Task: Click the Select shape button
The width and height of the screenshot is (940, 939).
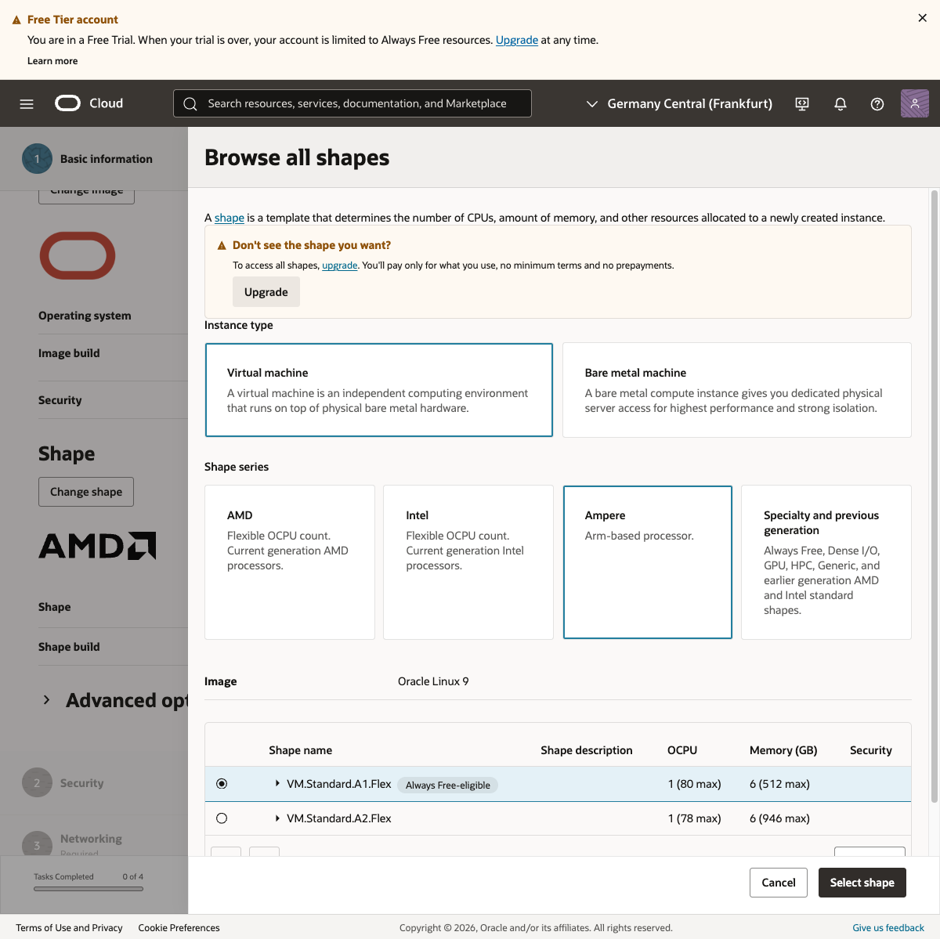Action: coord(862,883)
